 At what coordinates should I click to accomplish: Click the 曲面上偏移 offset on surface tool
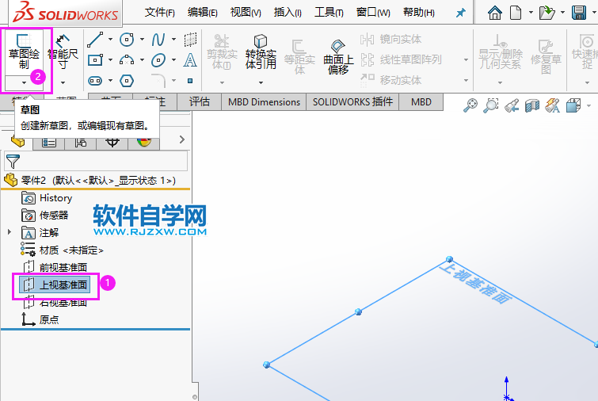(338, 56)
